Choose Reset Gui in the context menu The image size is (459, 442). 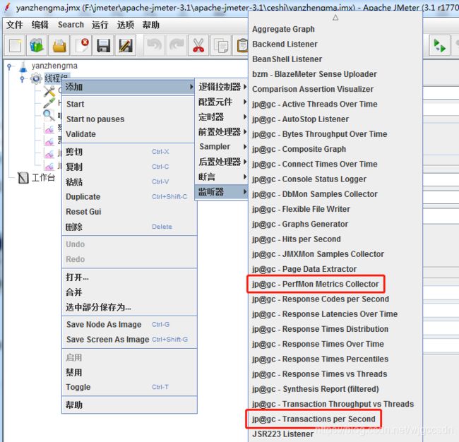click(x=129, y=211)
